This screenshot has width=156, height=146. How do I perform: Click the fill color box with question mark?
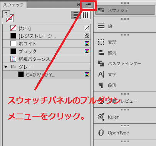point(6,14)
